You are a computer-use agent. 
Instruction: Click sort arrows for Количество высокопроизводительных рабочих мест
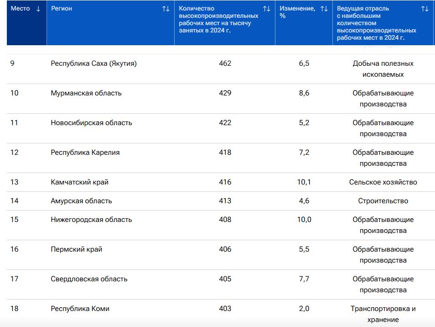267,9
